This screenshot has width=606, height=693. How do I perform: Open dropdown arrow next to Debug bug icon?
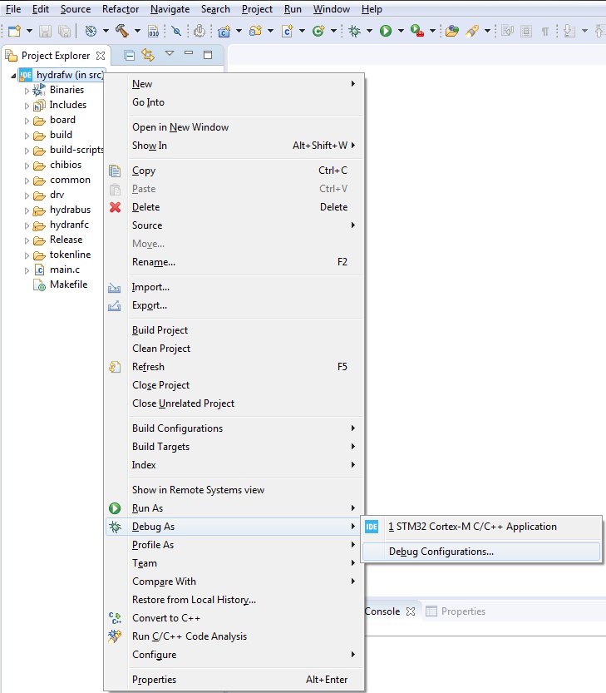pyautogui.click(x=369, y=31)
